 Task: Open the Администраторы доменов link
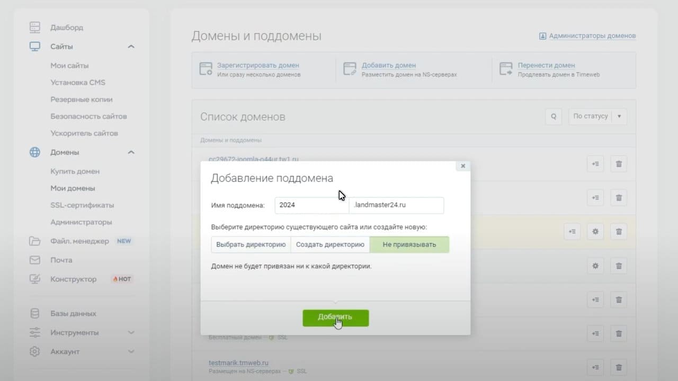pos(592,36)
